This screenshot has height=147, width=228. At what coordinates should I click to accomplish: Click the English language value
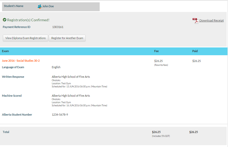click(x=56, y=67)
